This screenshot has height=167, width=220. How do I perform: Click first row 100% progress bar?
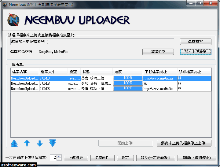click(128, 78)
